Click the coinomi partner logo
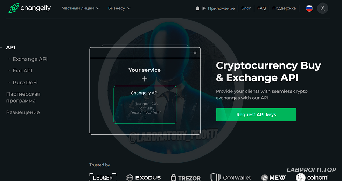This screenshot has width=342, height=181. [x=312, y=177]
